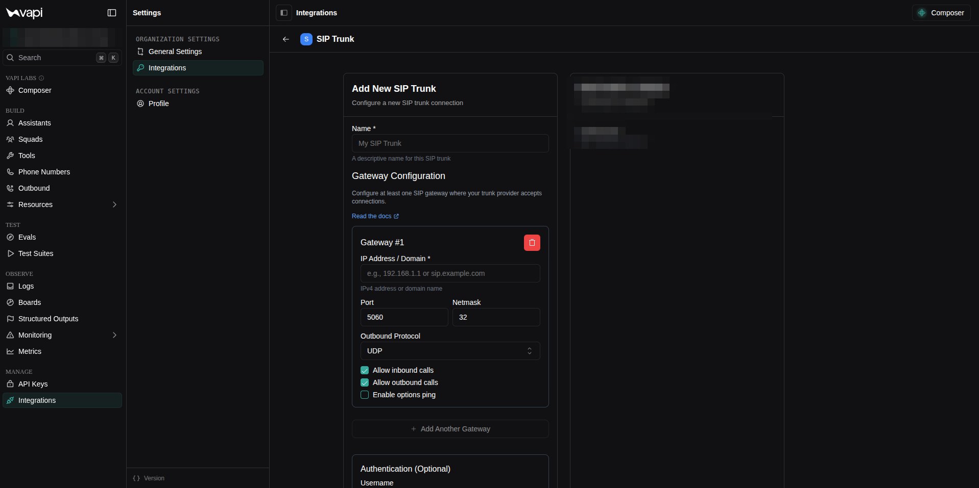The image size is (979, 488).
Task: Click the Evals compass icon
Action: 10,237
